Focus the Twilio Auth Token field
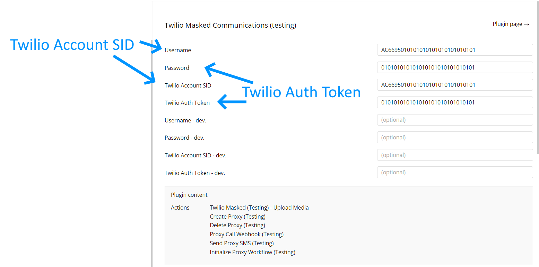Image resolution: width=539 pixels, height=267 pixels. (x=455, y=102)
